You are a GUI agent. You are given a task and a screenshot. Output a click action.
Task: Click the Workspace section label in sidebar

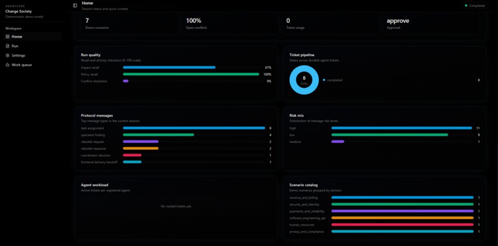(x=14, y=28)
